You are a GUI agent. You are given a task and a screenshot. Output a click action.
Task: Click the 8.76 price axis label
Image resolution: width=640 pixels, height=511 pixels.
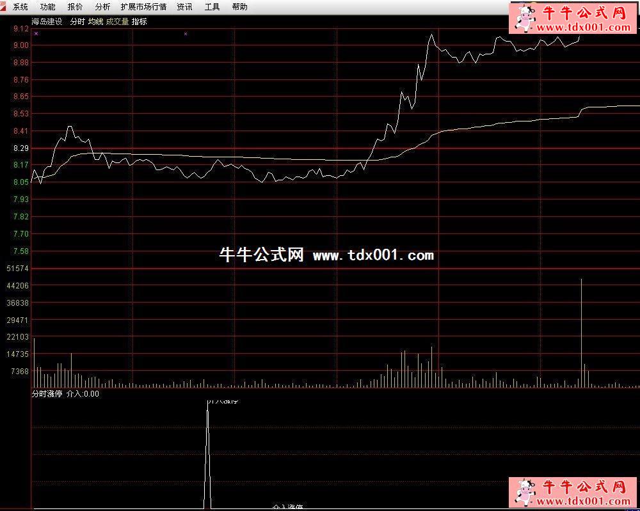pos(21,80)
